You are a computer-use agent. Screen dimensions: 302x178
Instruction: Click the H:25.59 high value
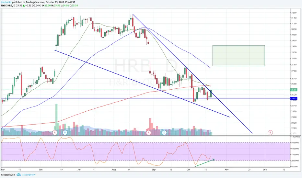pyautogui.click(x=55, y=6)
